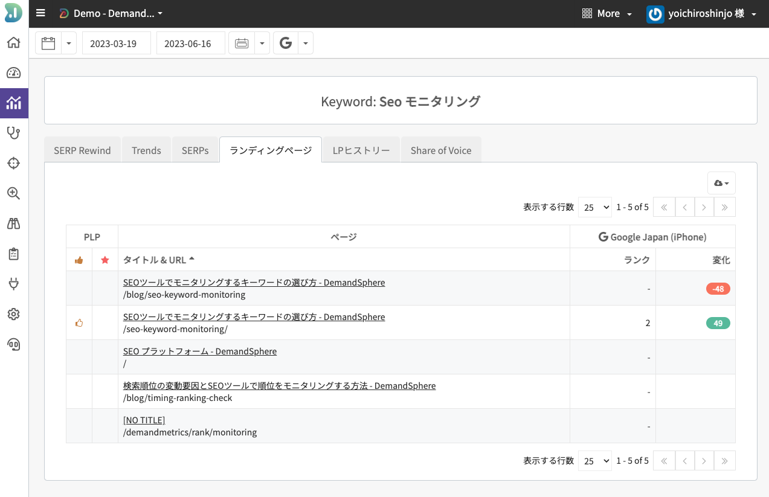Open the clipboard reports sidebar icon
Image resolution: width=769 pixels, height=497 pixels.
point(13,254)
